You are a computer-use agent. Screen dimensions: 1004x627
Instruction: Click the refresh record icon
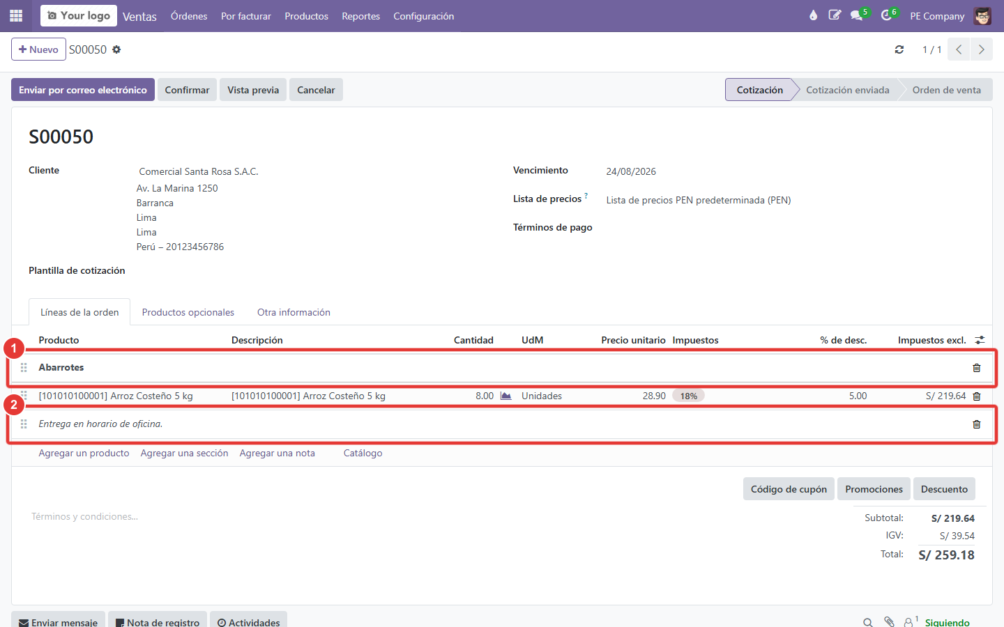pyautogui.click(x=899, y=49)
